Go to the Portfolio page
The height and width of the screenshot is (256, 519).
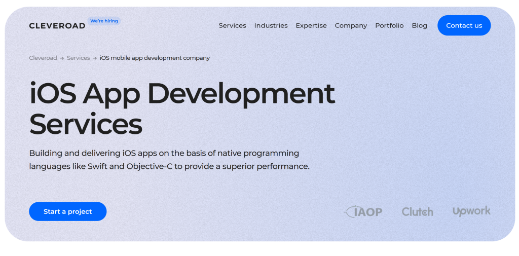pos(389,25)
